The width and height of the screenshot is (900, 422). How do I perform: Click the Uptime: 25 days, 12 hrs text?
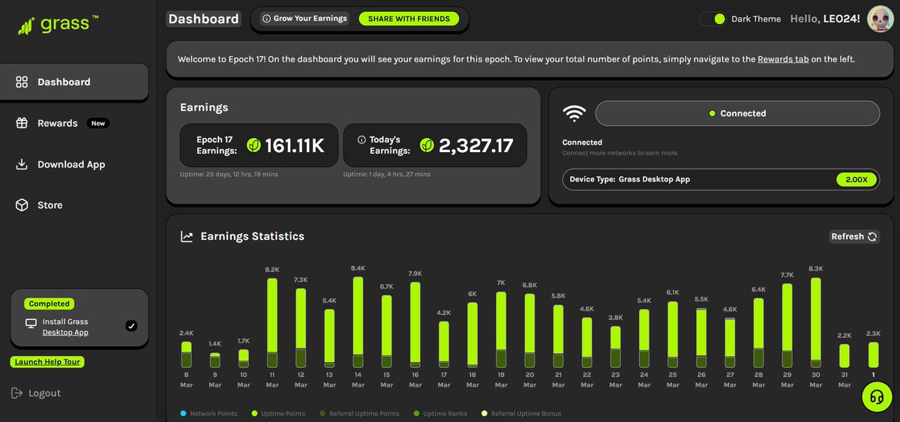pos(229,174)
